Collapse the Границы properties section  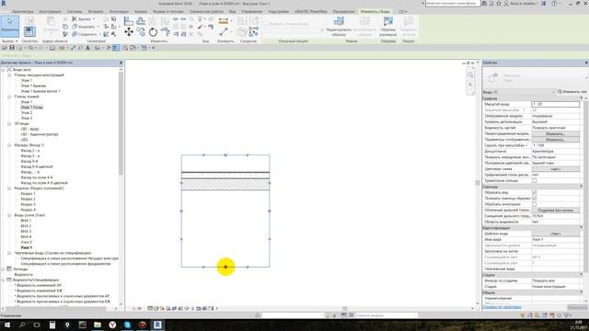(x=581, y=187)
